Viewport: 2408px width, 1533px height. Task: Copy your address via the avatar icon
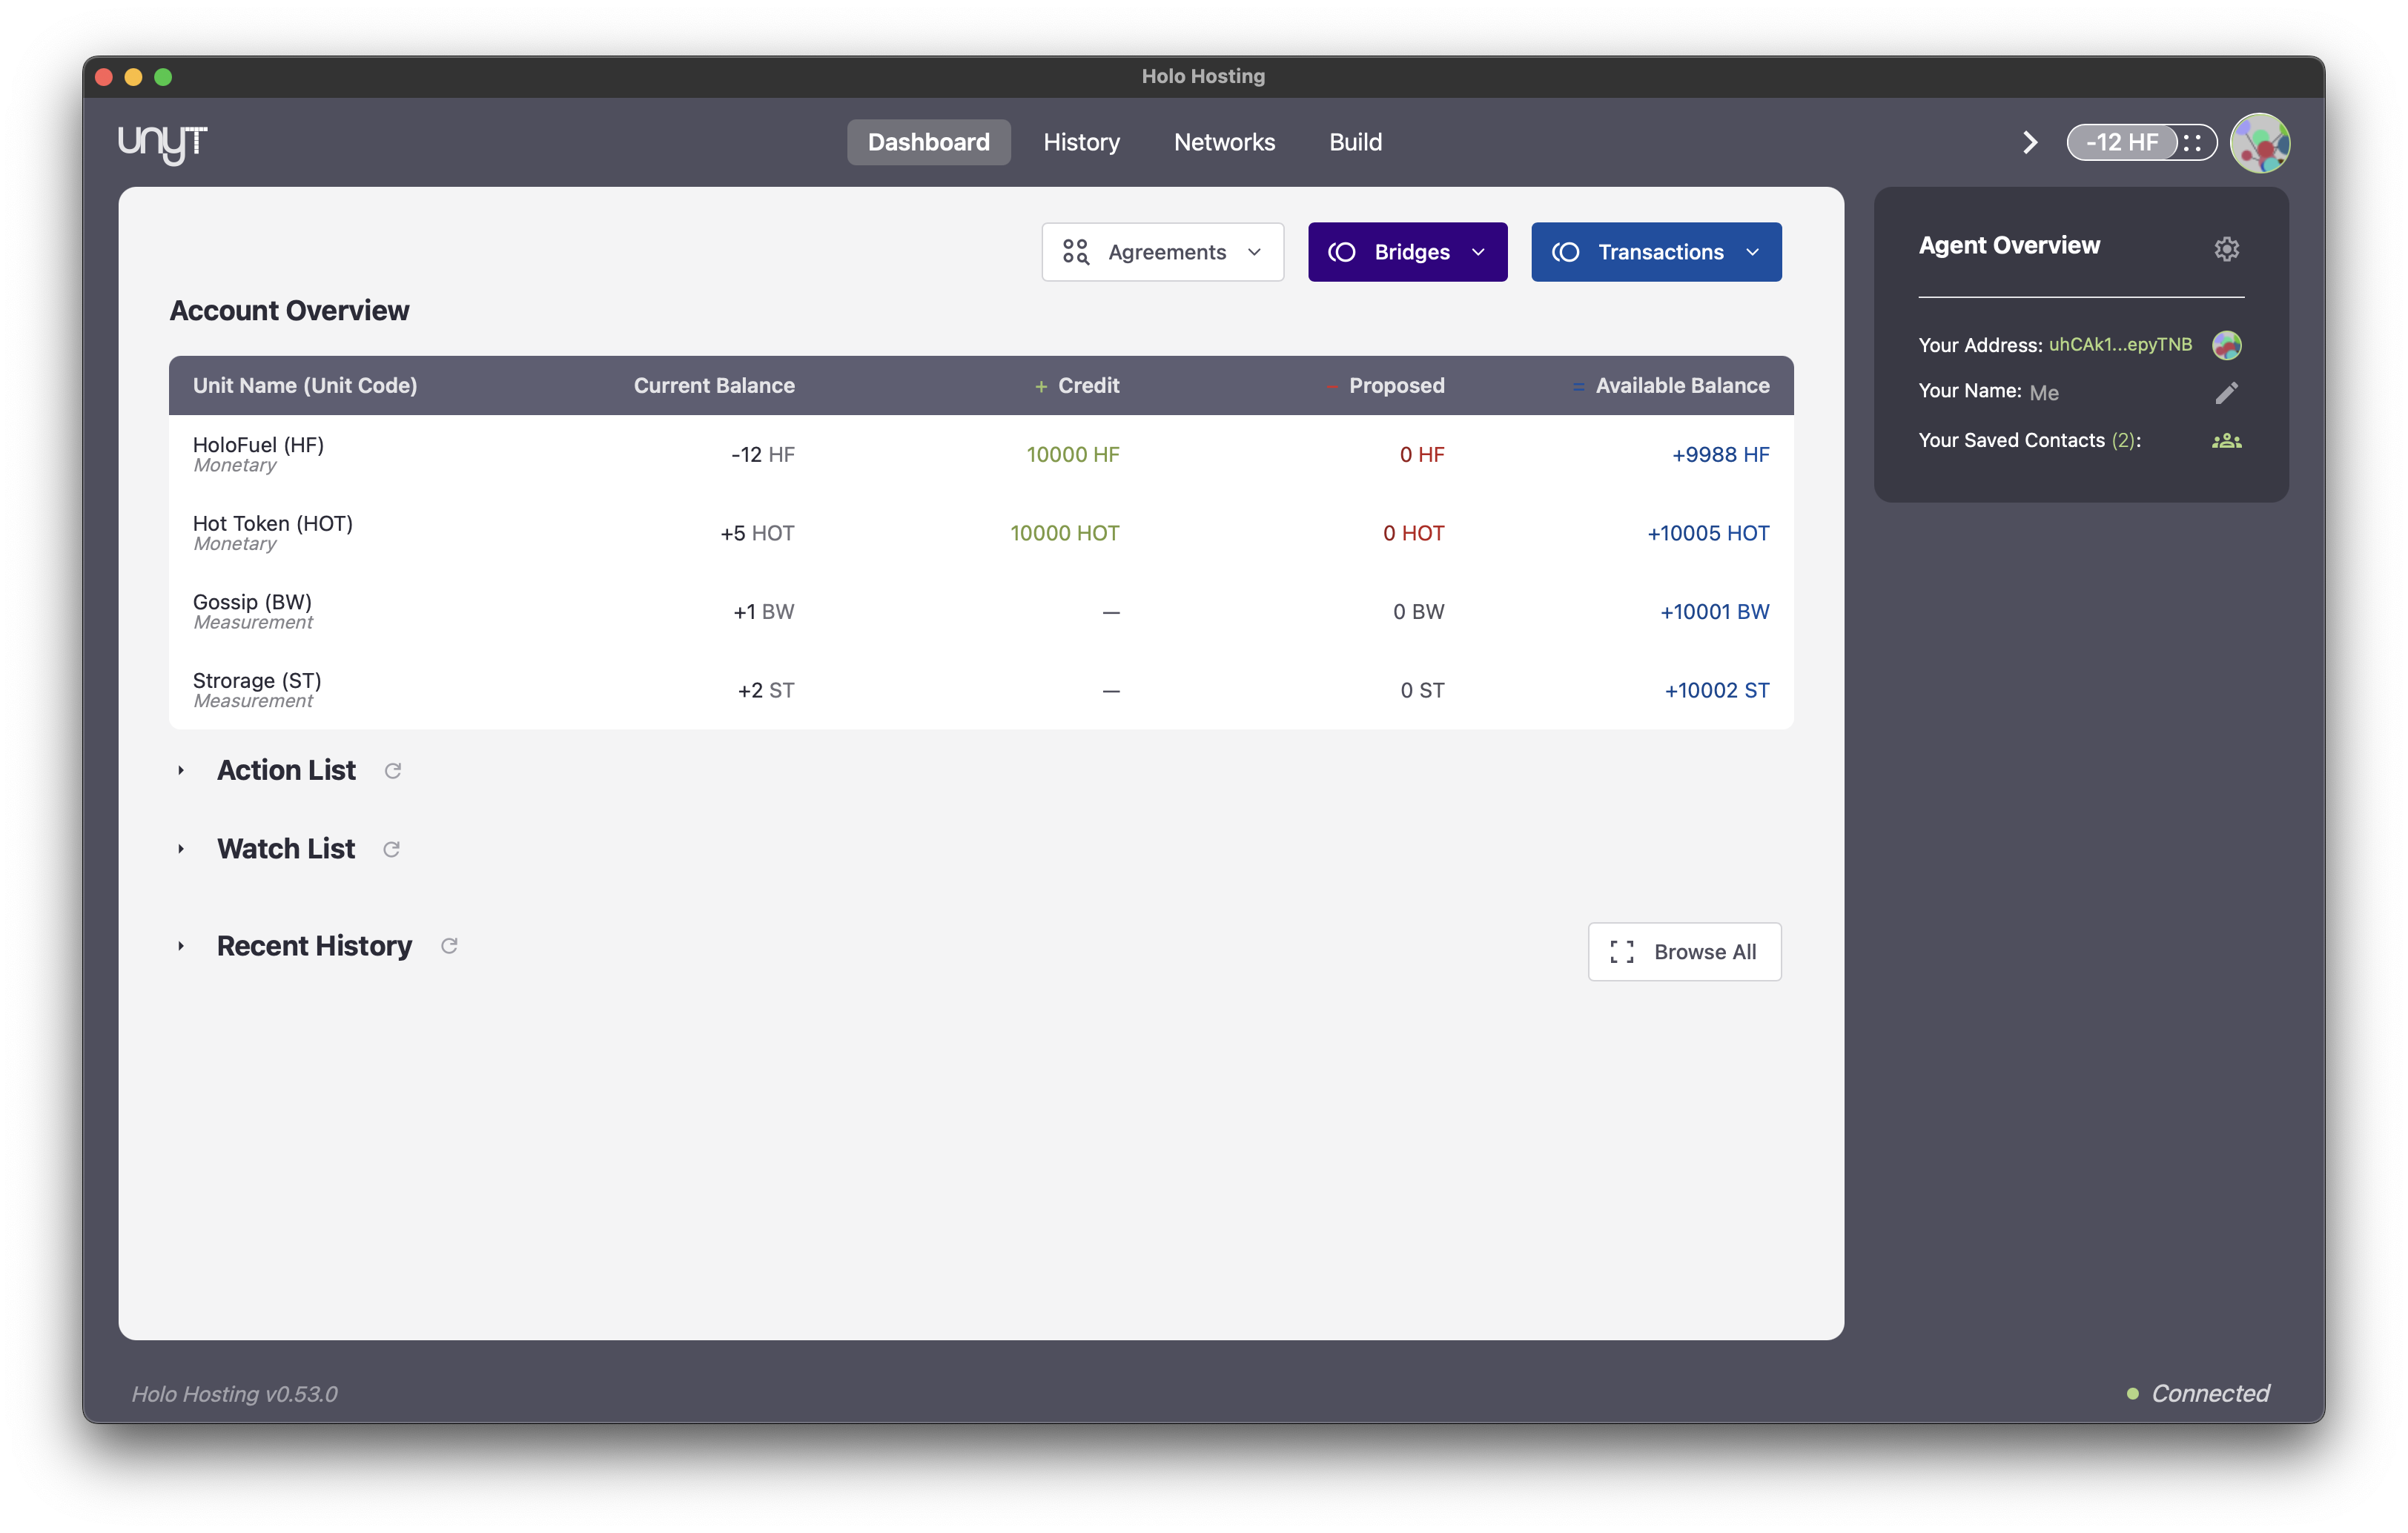pos(2228,345)
